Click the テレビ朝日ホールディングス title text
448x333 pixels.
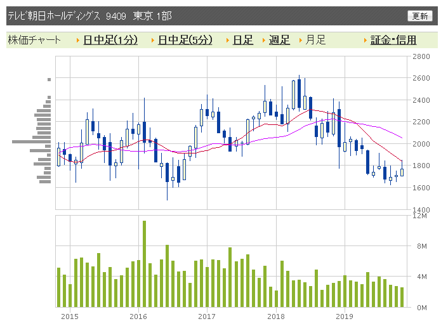click(54, 16)
